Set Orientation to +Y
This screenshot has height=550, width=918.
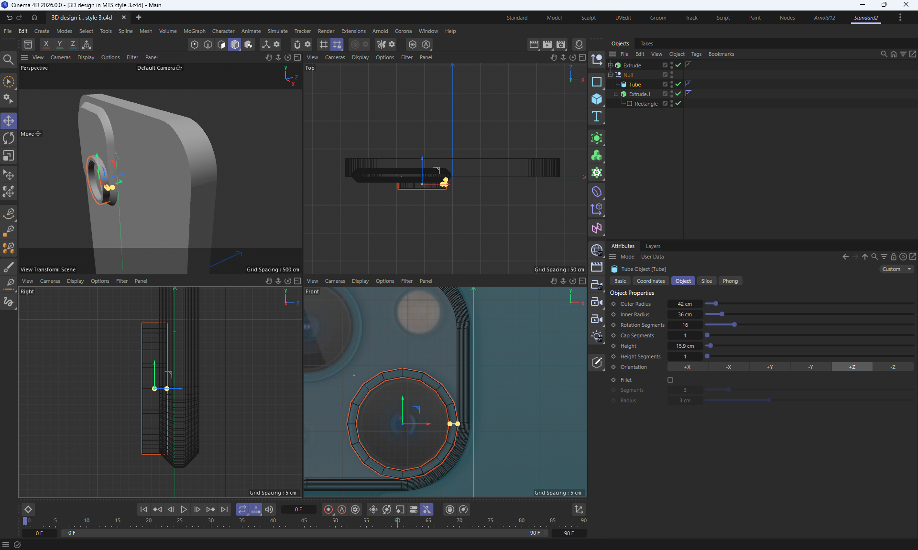769,367
